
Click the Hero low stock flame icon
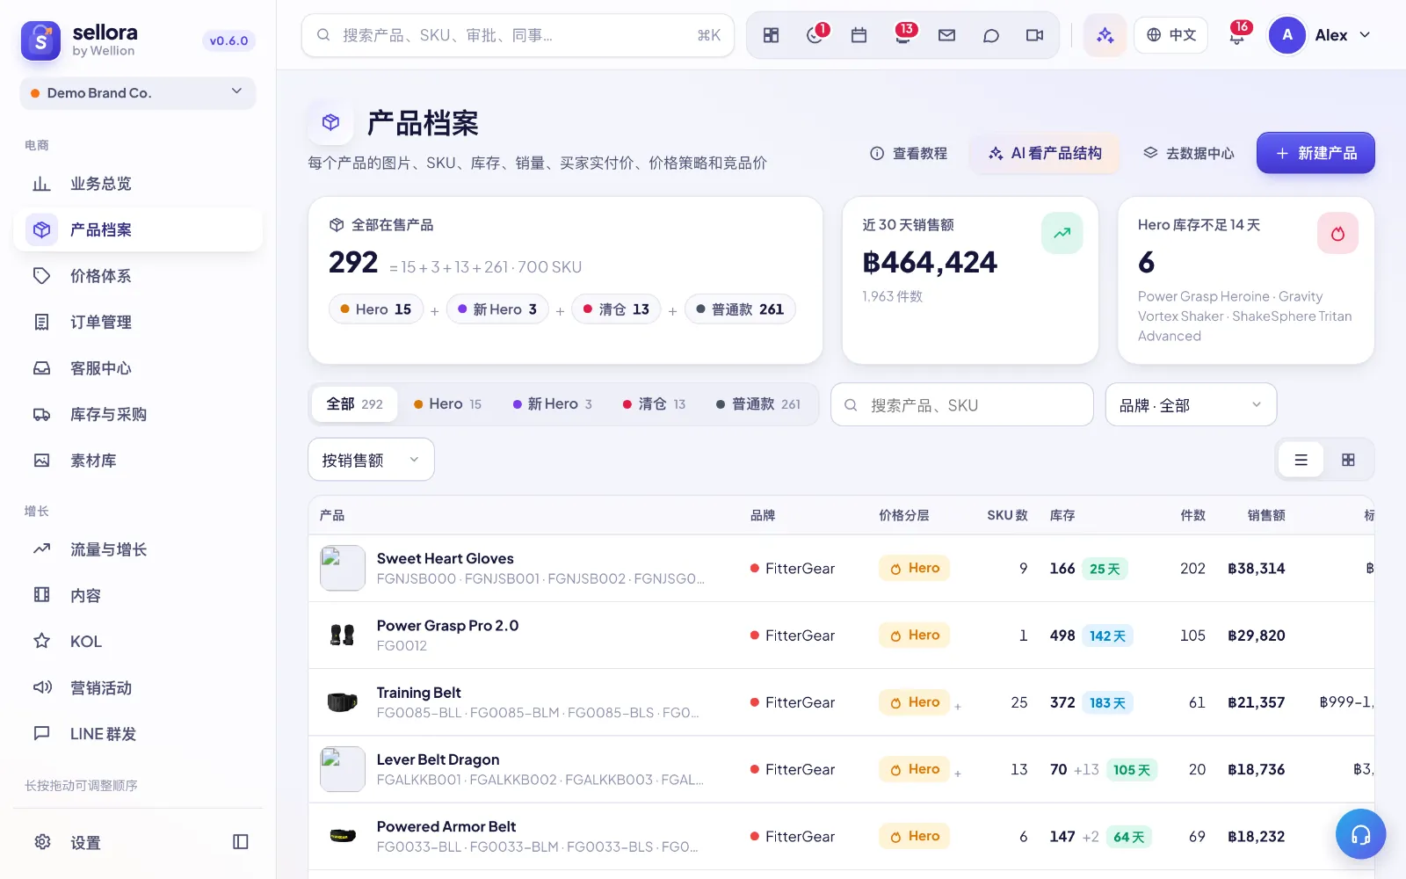(1337, 234)
